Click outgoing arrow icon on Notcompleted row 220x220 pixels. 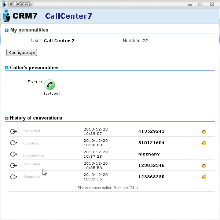pos(14,154)
